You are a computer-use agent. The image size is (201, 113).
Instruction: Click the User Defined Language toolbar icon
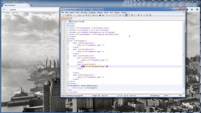point(129,15)
